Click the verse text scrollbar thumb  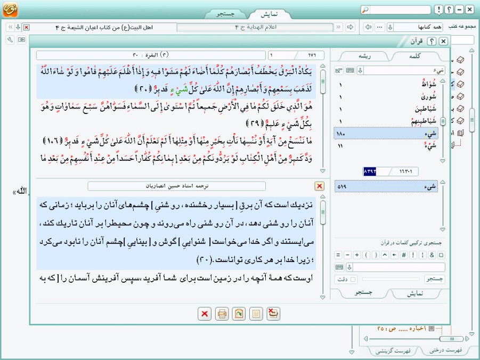click(x=323, y=81)
